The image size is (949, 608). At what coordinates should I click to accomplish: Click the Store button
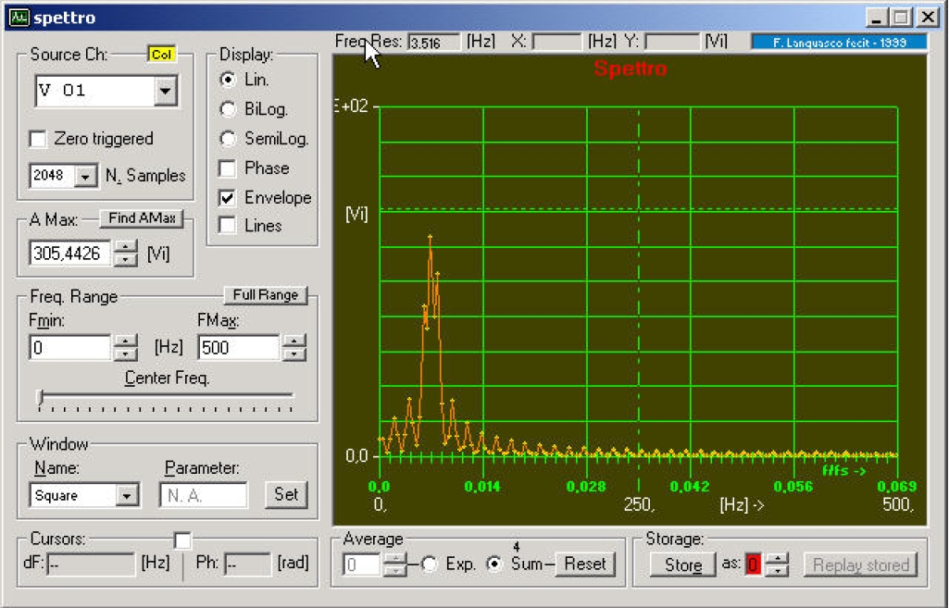pyautogui.click(x=683, y=565)
